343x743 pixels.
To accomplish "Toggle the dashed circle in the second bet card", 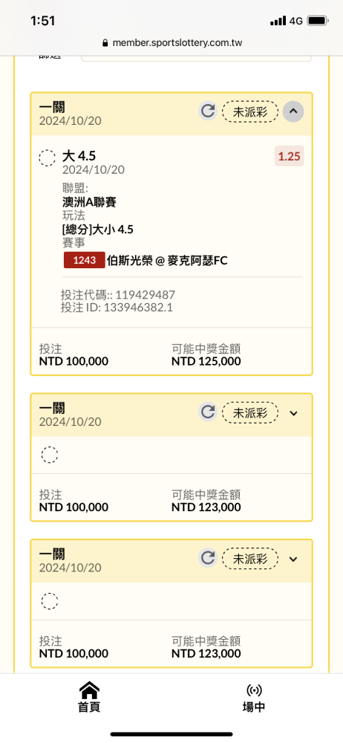I will tap(50, 455).
